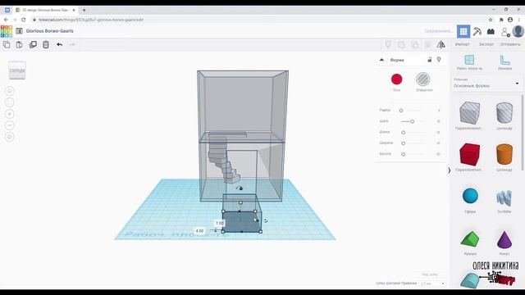Redo the undone action

coord(72,44)
